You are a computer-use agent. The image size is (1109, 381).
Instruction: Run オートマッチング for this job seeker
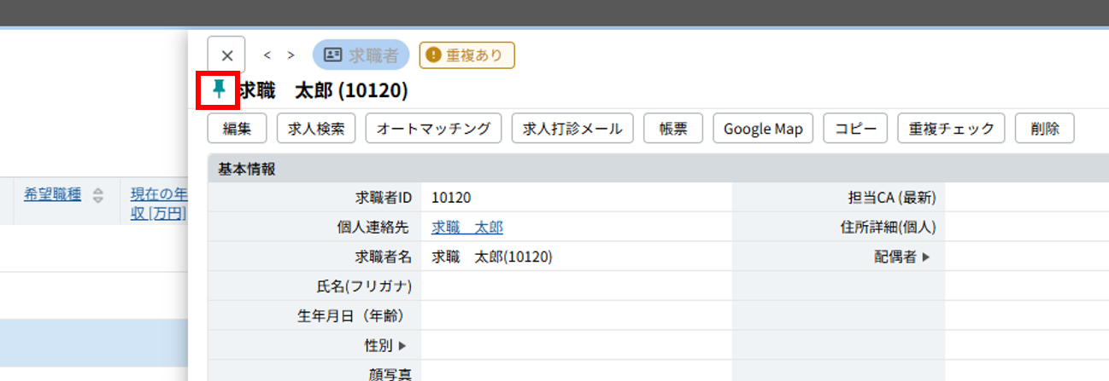click(x=433, y=129)
